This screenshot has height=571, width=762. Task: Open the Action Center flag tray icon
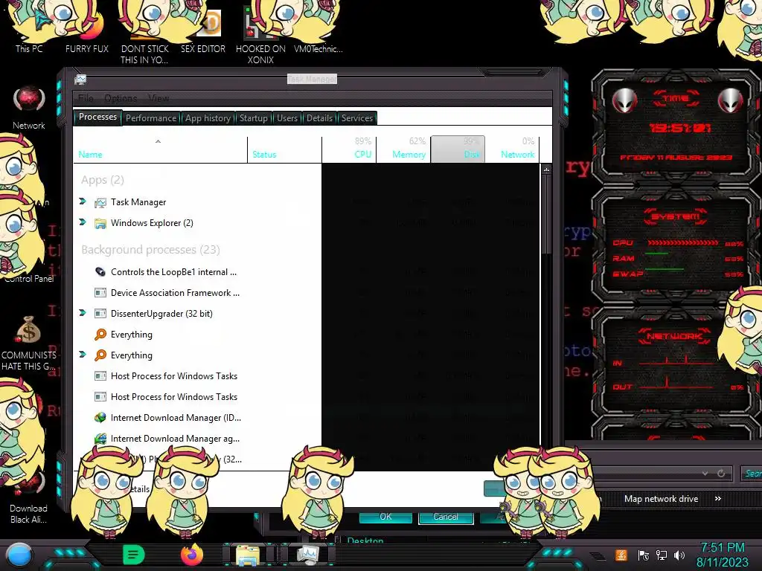pos(644,555)
